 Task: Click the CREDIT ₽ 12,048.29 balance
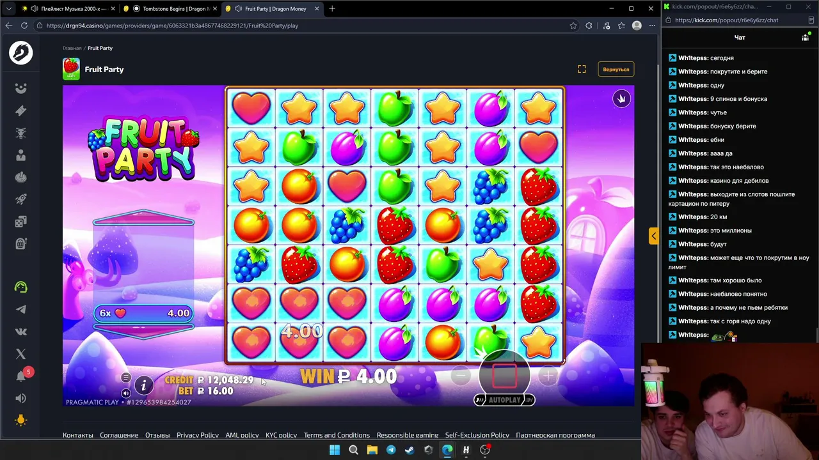pyautogui.click(x=209, y=380)
